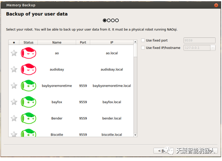Click green robot status icon for bayfox
This screenshot has height=161, width=222.
pyautogui.click(x=29, y=102)
